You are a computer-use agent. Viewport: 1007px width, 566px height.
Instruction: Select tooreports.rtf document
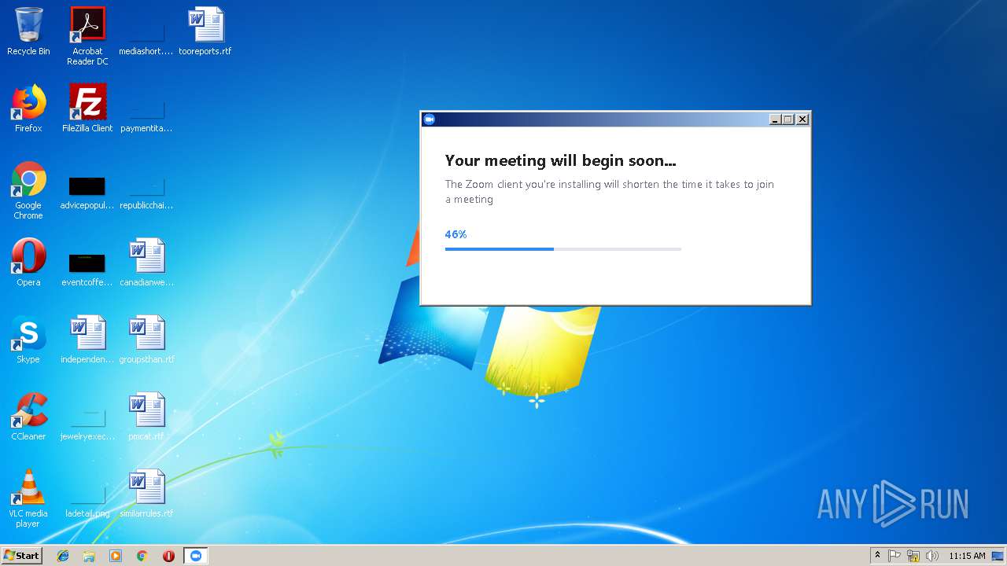point(205,31)
